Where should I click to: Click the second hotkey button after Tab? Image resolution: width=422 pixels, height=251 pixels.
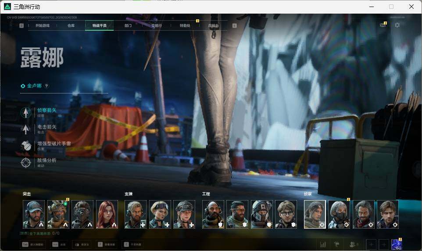[x=59, y=244]
